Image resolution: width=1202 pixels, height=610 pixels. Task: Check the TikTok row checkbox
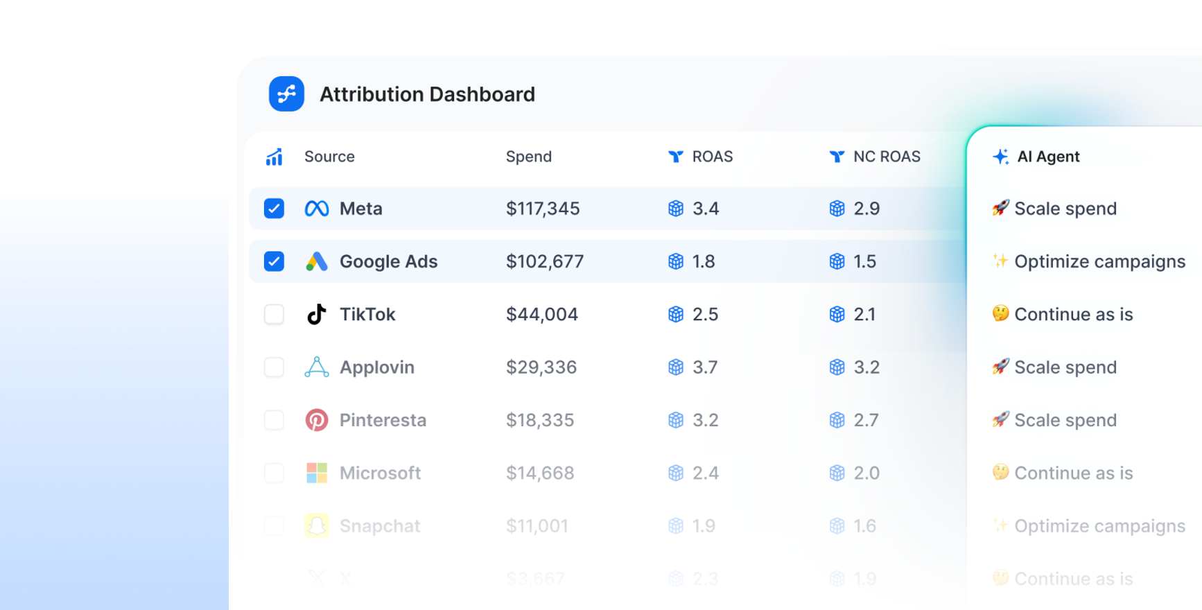point(275,314)
